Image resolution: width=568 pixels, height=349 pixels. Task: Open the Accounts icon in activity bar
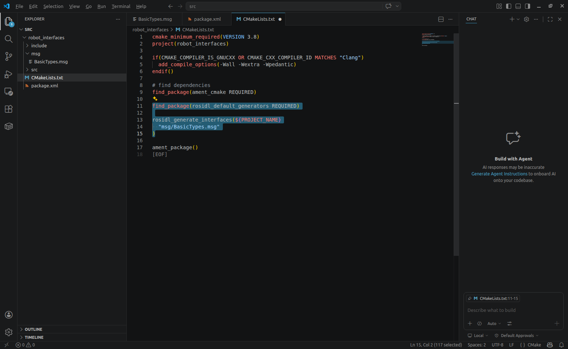click(9, 315)
